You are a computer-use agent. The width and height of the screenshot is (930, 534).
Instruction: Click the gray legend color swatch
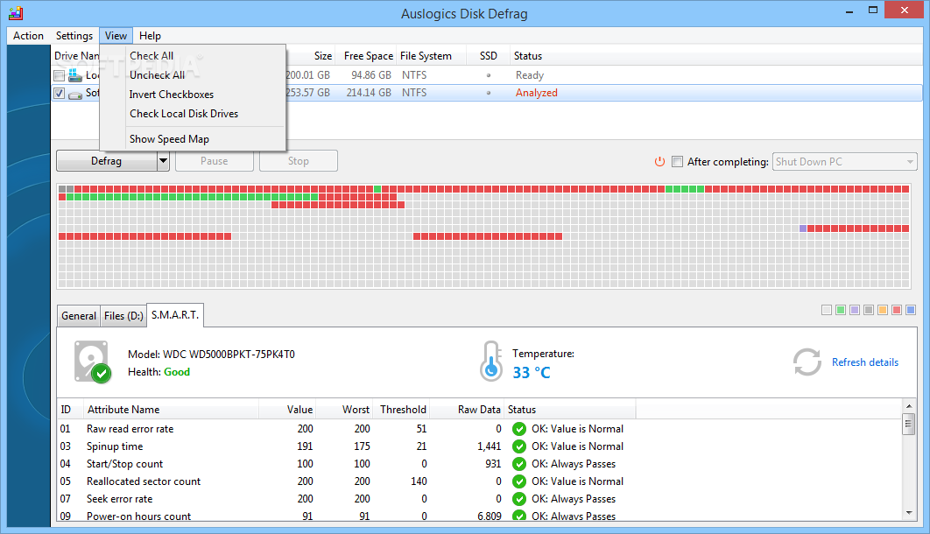pyautogui.click(x=869, y=310)
